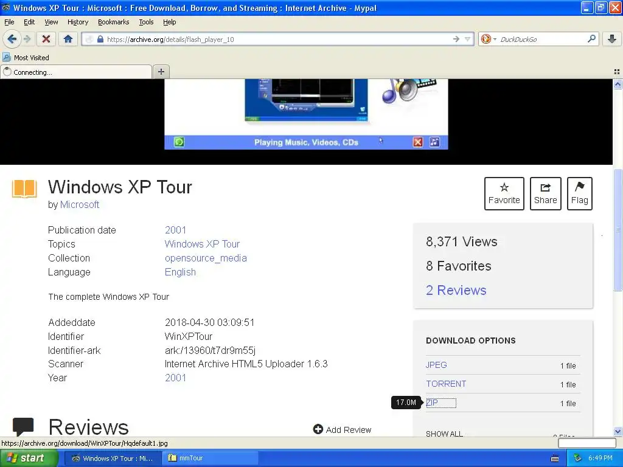
Task: Open the tab groups grid icon
Action: click(x=617, y=72)
